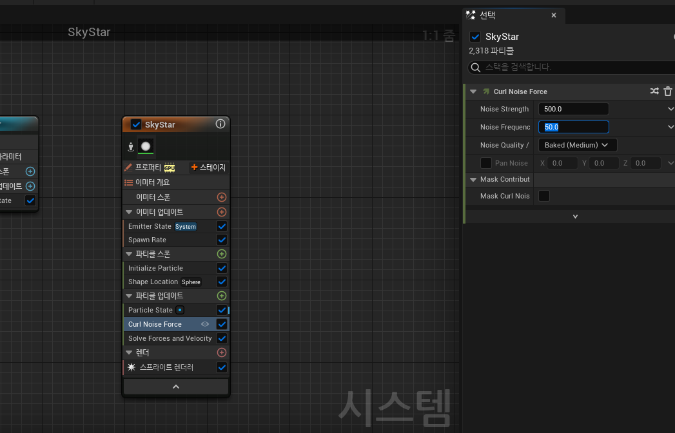
Task: Collapse the SkyStar emitter node with up chevron
Action: pos(176,387)
